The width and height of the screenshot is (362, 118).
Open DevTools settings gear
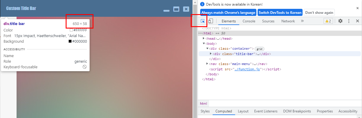click(x=340, y=21)
